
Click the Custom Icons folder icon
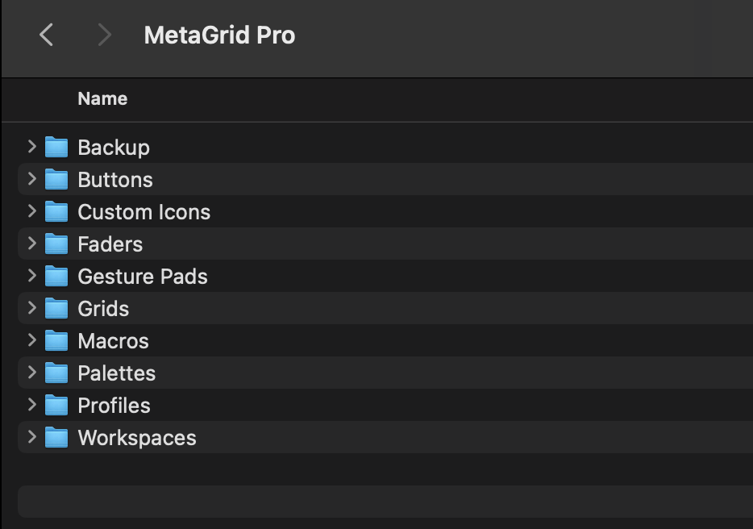coord(56,211)
